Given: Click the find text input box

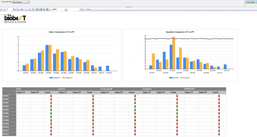Looking at the screenshot, I should pyautogui.click(x=74, y=9).
